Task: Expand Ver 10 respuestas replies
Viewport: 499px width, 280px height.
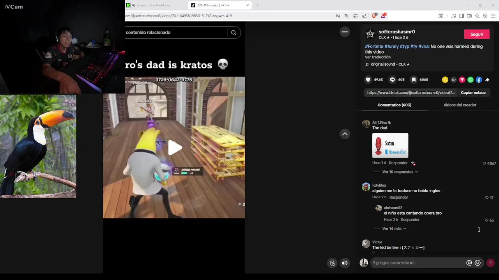Action: [400, 172]
